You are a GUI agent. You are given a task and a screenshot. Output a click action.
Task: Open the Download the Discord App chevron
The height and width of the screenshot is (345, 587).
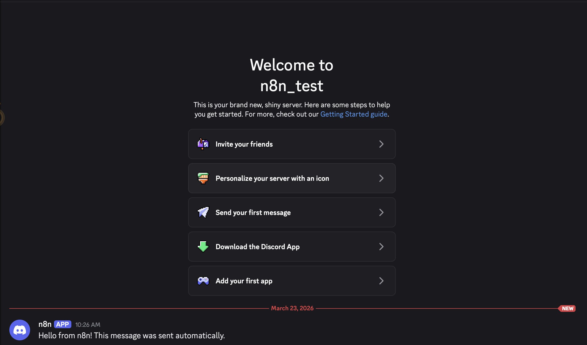click(381, 247)
